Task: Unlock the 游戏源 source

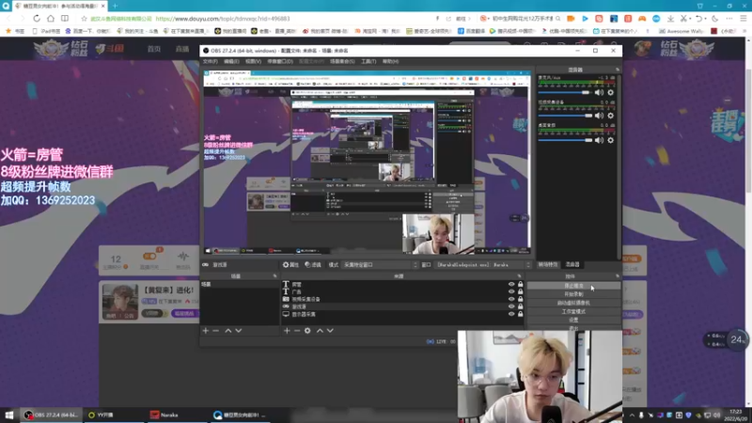Action: pyautogui.click(x=521, y=306)
